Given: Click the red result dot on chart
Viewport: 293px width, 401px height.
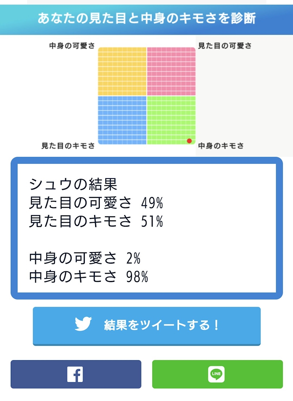Looking at the screenshot, I should pyautogui.click(x=189, y=141).
